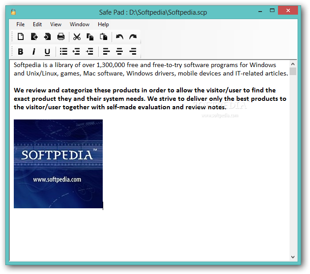
Task: Cut selection with the scissors icon
Action: click(76, 37)
